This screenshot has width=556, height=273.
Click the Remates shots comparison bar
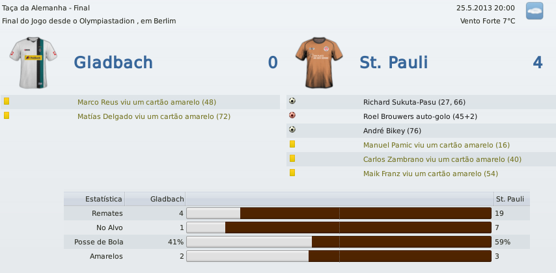(339, 213)
